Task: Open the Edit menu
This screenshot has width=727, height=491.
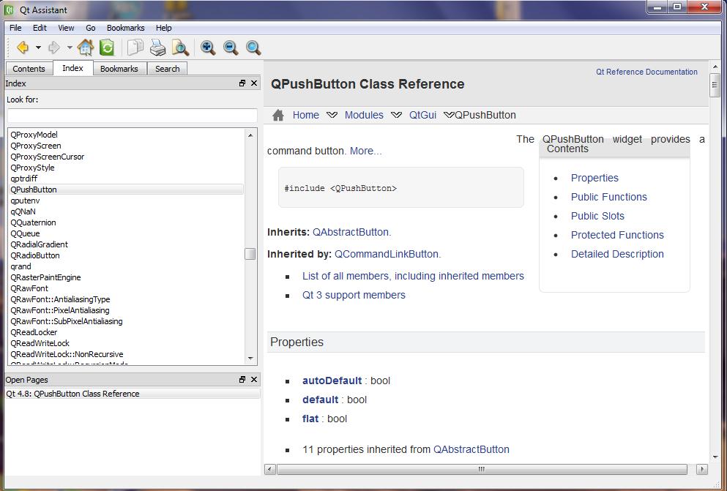Action: pyautogui.click(x=40, y=28)
